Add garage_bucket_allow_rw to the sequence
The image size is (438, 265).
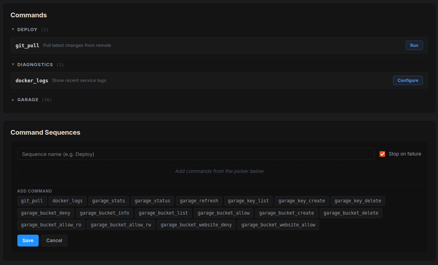[x=121, y=225]
